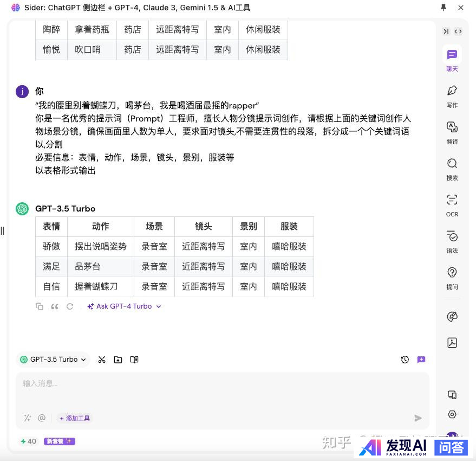Click the 动作 column header
This screenshot has height=461, width=476.
(101, 226)
